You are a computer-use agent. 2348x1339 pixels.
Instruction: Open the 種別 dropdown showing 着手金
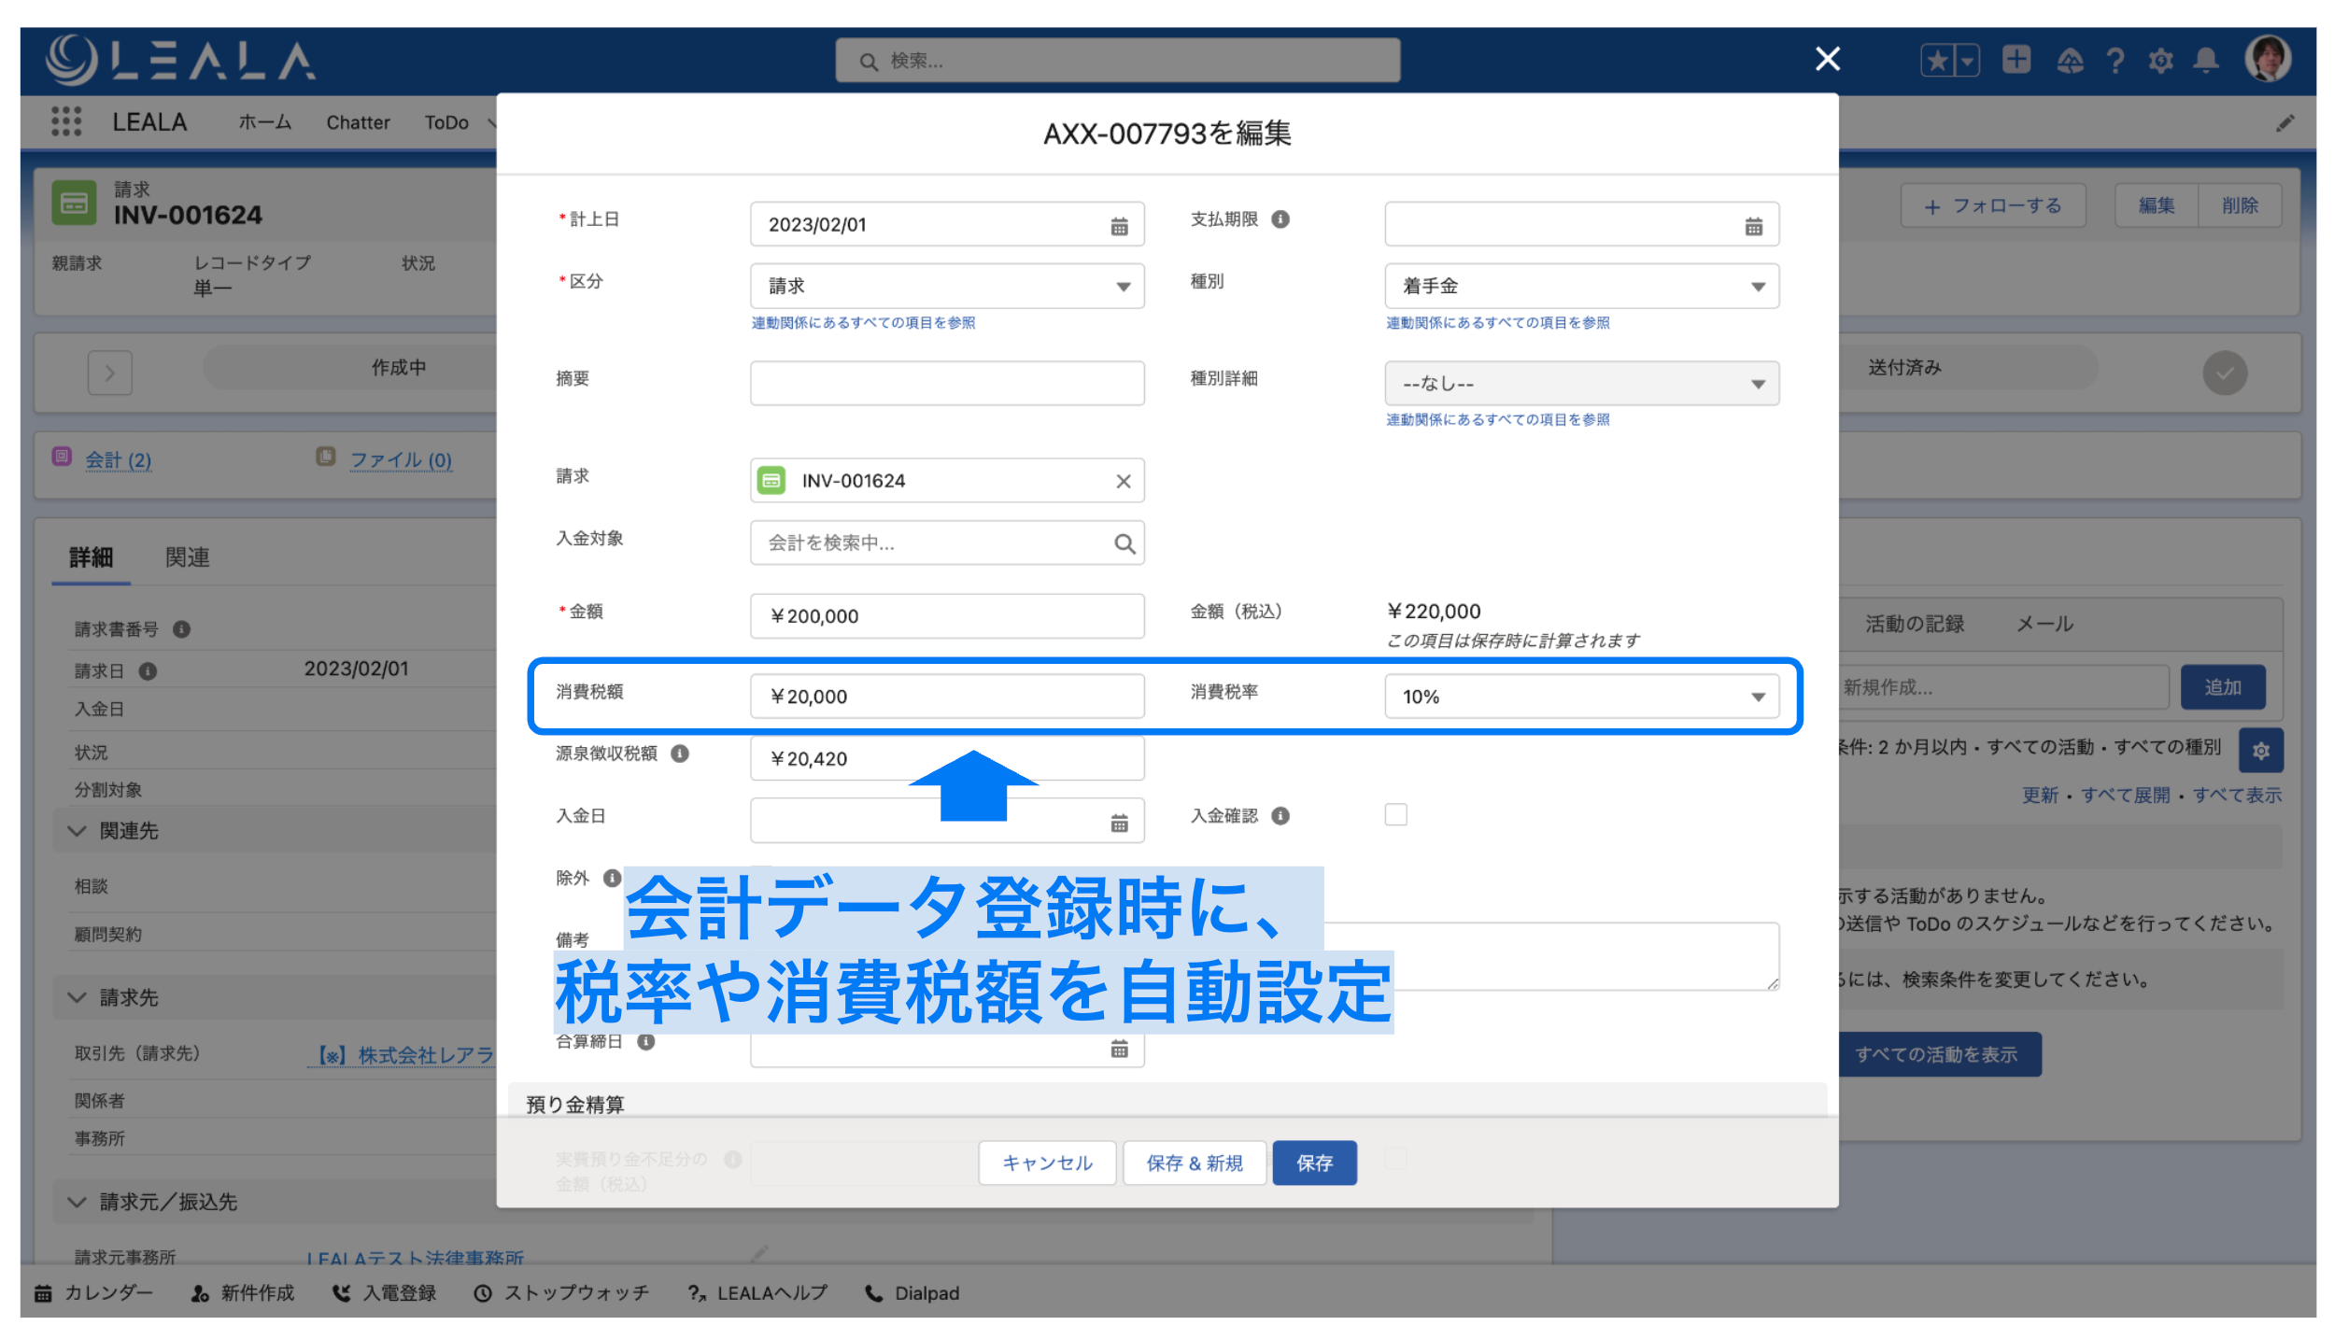tap(1581, 287)
